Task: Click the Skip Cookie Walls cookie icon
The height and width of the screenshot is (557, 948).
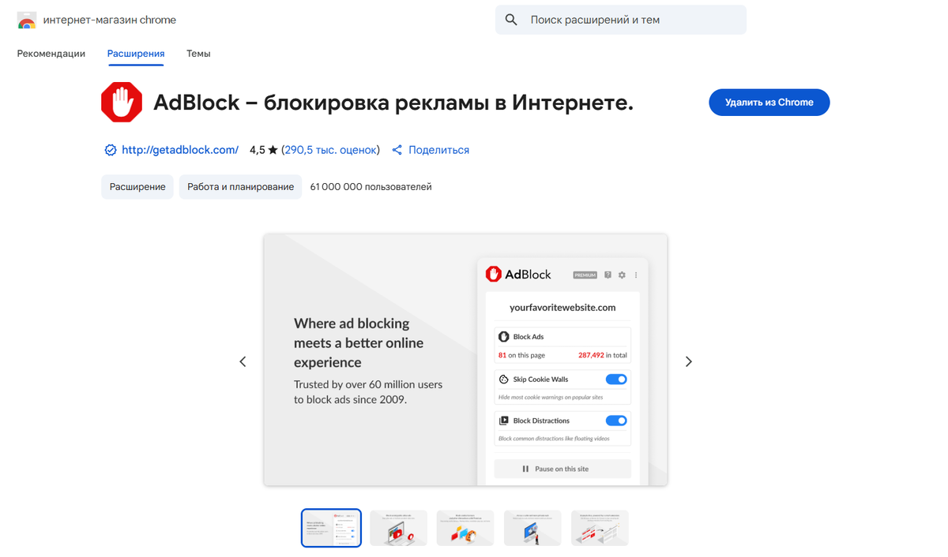Action: 504,379
